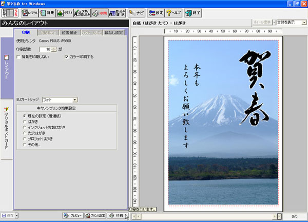Image resolution: width=308 pixels, height=222 pixels.
Task: Select the 印刷 toolbar icon
Action: [x=99, y=12]
